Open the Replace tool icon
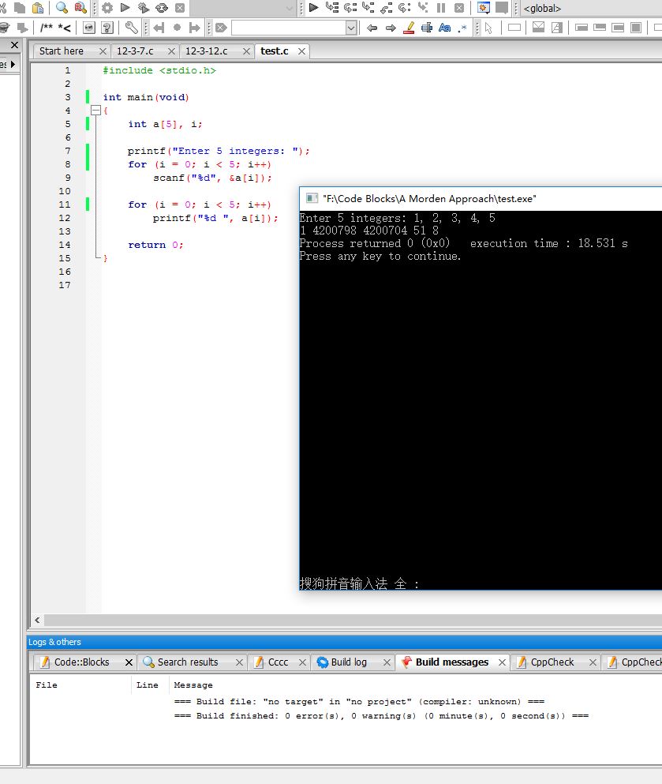The image size is (662, 784). pyautogui.click(x=80, y=8)
